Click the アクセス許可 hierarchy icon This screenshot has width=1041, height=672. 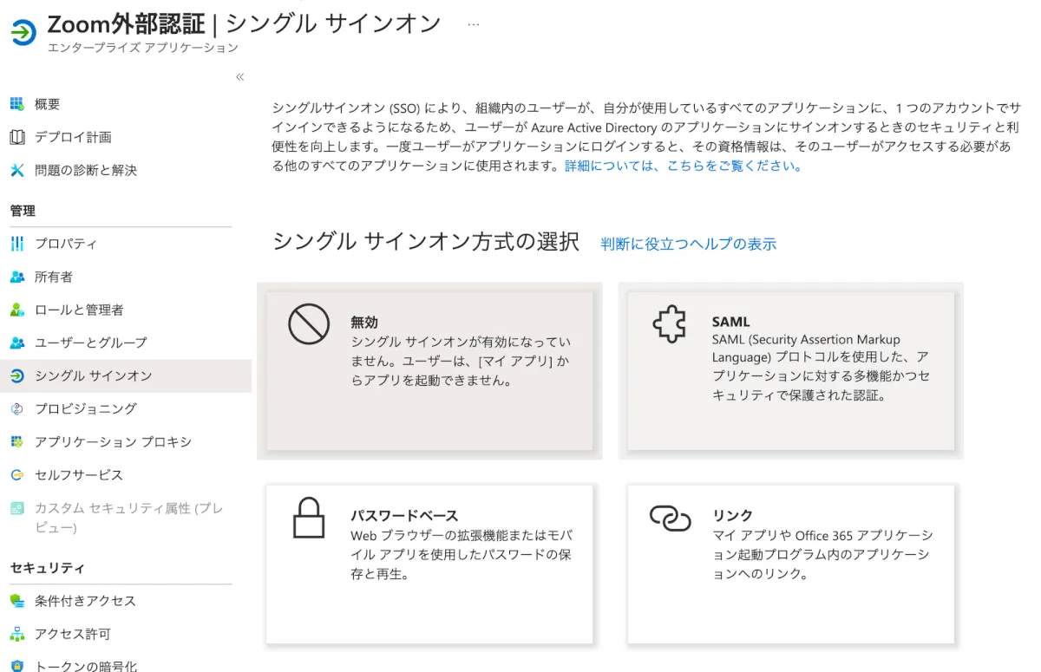(16, 634)
